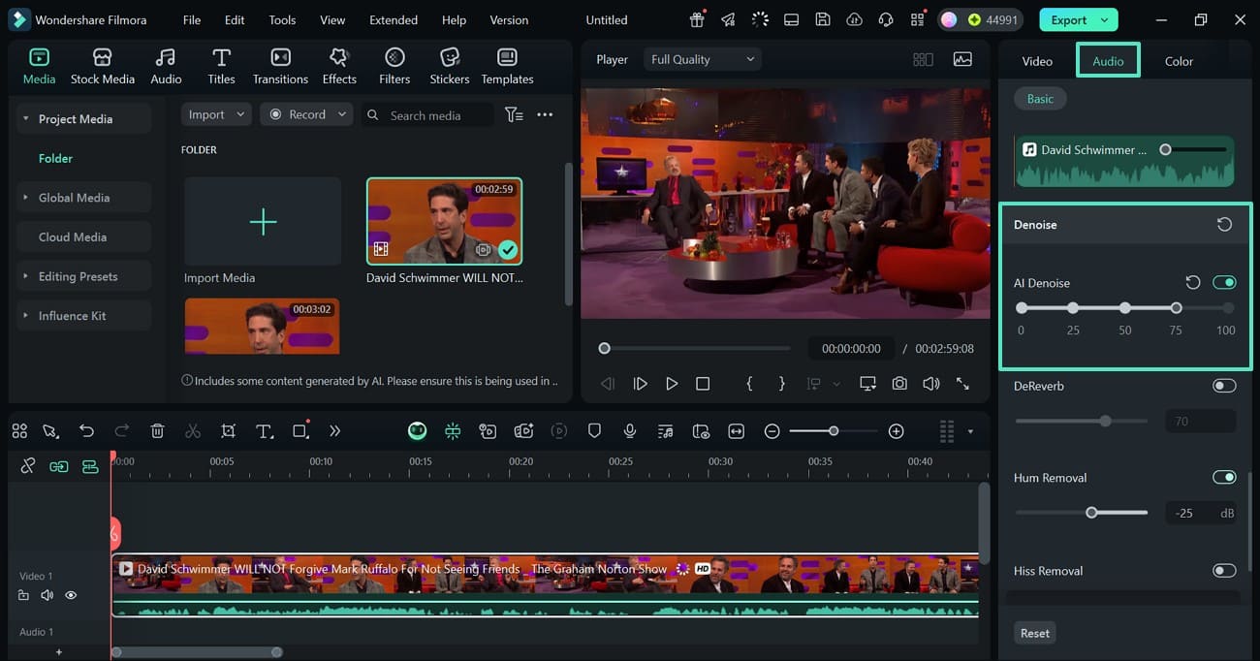Open the Stock Media panel
The width and height of the screenshot is (1260, 661).
(x=103, y=66)
